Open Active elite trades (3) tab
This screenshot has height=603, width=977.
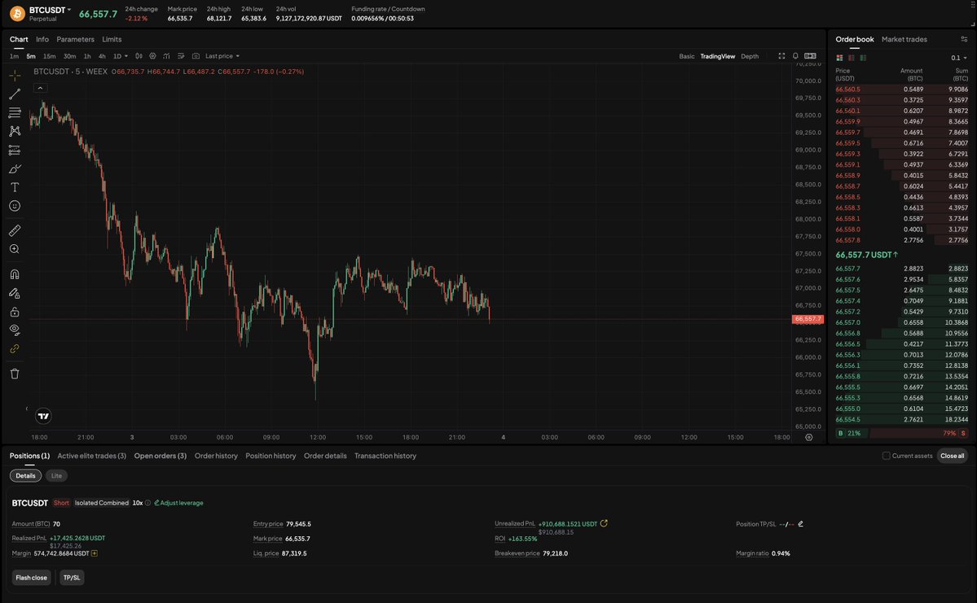tap(91, 456)
